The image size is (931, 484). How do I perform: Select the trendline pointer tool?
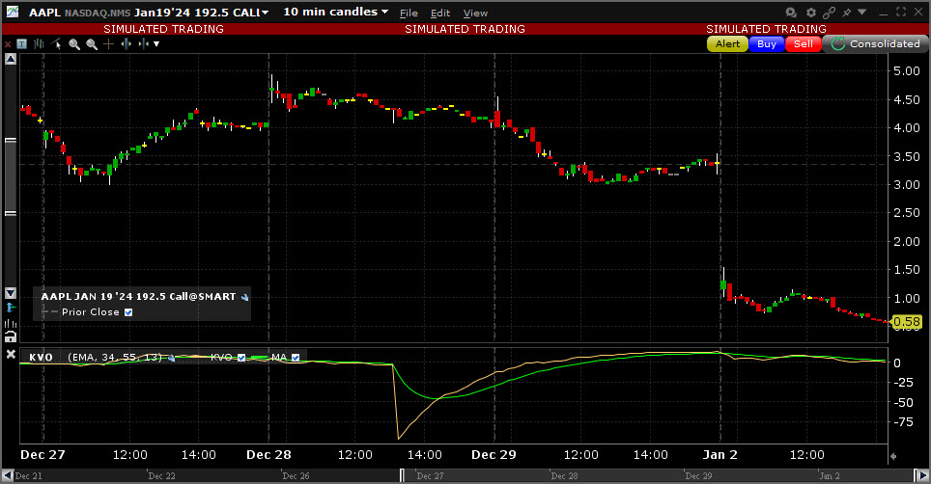pos(56,43)
